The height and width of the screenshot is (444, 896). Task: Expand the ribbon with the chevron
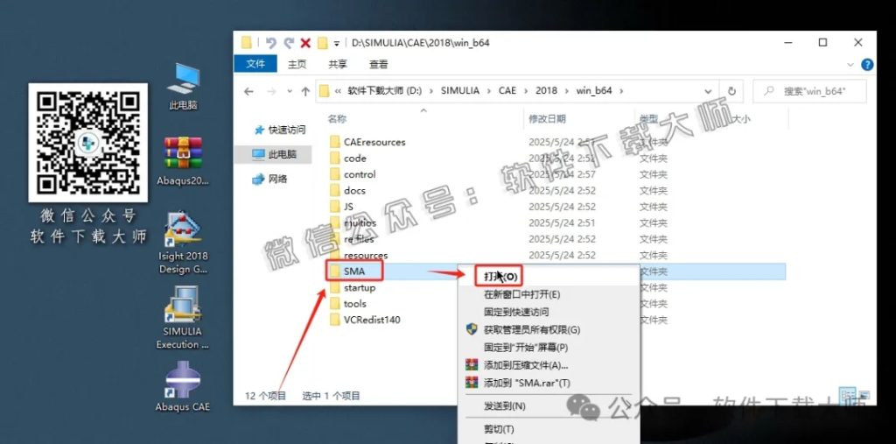pyautogui.click(x=850, y=64)
